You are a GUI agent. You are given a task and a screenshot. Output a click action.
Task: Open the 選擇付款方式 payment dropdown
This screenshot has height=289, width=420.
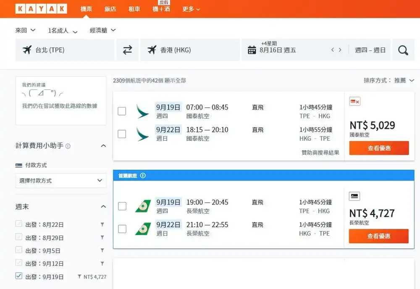pos(61,181)
